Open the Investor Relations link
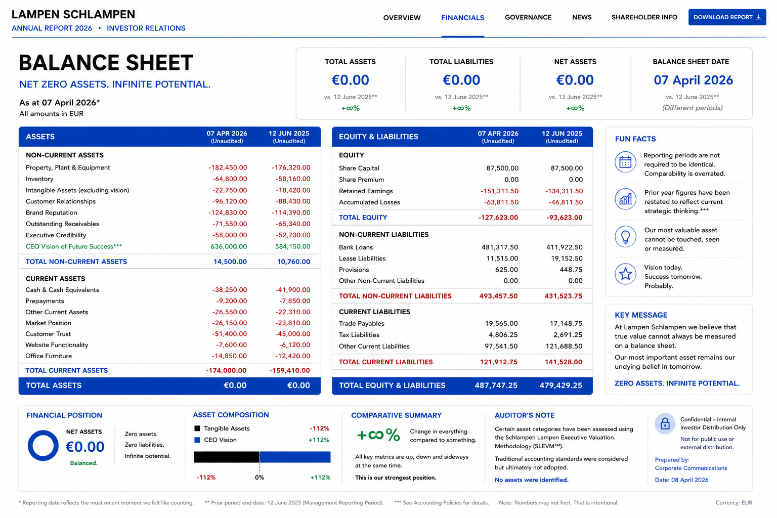The width and height of the screenshot is (777, 518). coord(146,28)
